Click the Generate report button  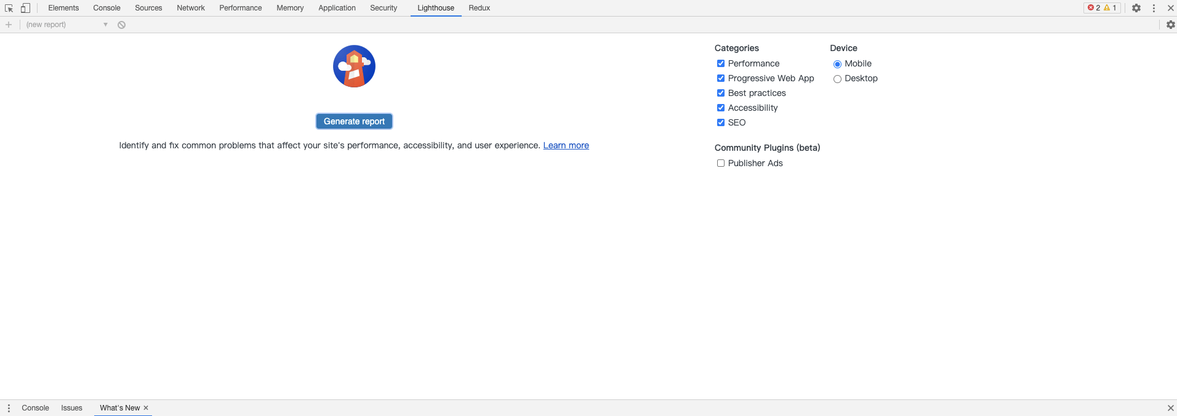(354, 121)
